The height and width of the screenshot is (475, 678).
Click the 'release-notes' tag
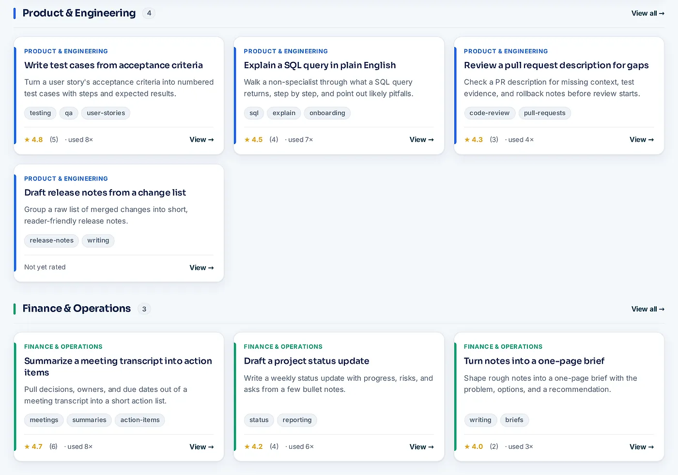(x=51, y=240)
